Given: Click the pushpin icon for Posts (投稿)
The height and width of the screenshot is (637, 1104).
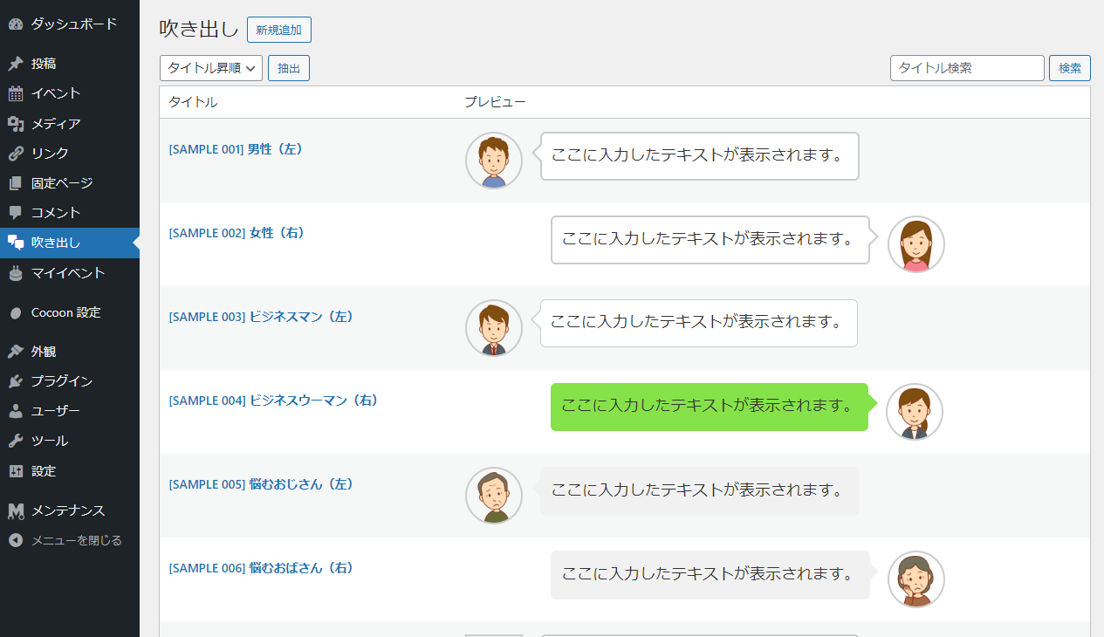Looking at the screenshot, I should tap(16, 64).
